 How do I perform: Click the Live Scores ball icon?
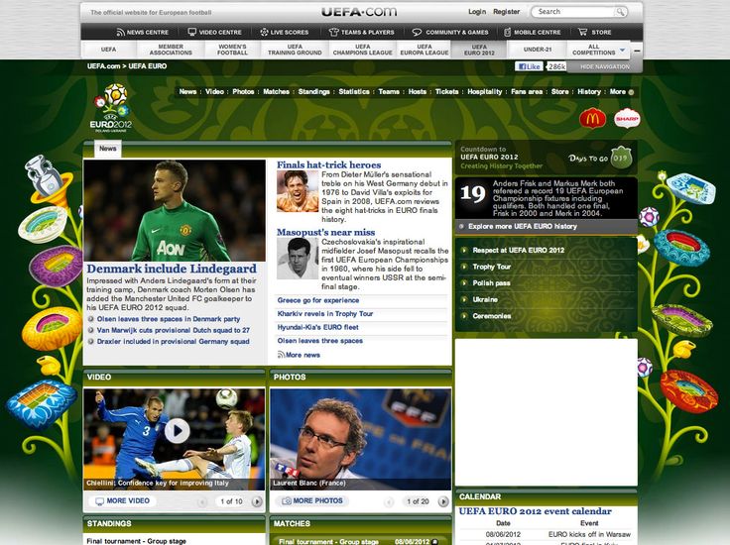[264, 32]
